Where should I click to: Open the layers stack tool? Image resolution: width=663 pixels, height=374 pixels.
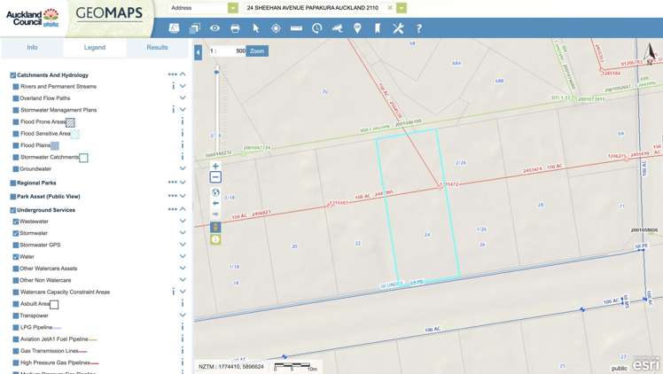click(194, 28)
